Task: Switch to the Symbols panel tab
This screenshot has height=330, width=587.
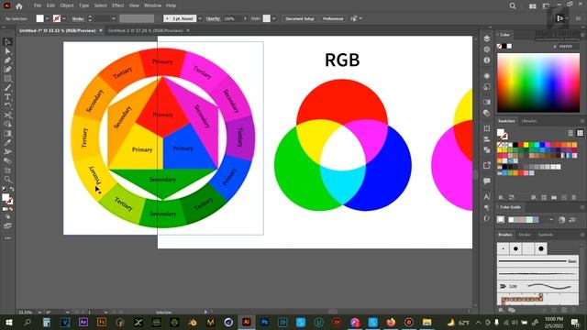Action: [545, 235]
